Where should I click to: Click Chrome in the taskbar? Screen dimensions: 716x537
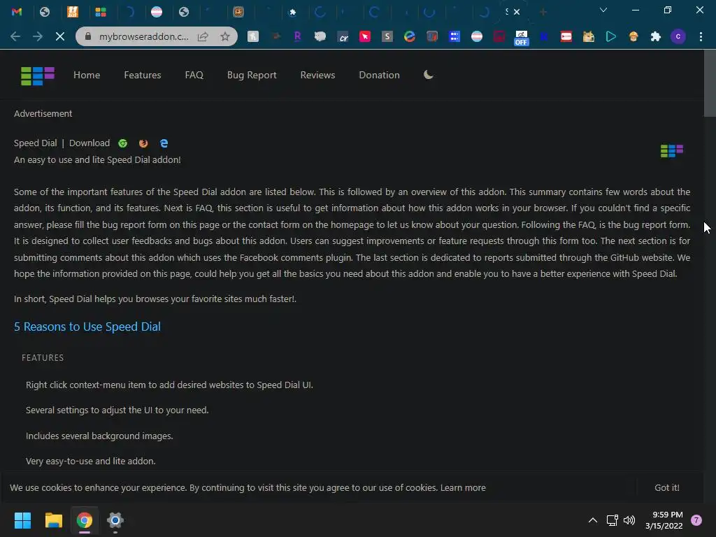click(85, 520)
